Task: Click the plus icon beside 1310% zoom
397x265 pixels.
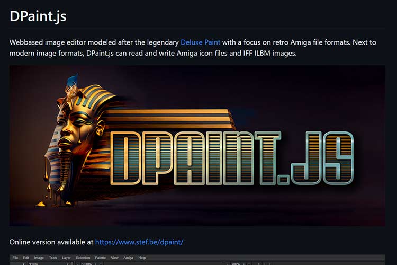Action: [x=95, y=263]
